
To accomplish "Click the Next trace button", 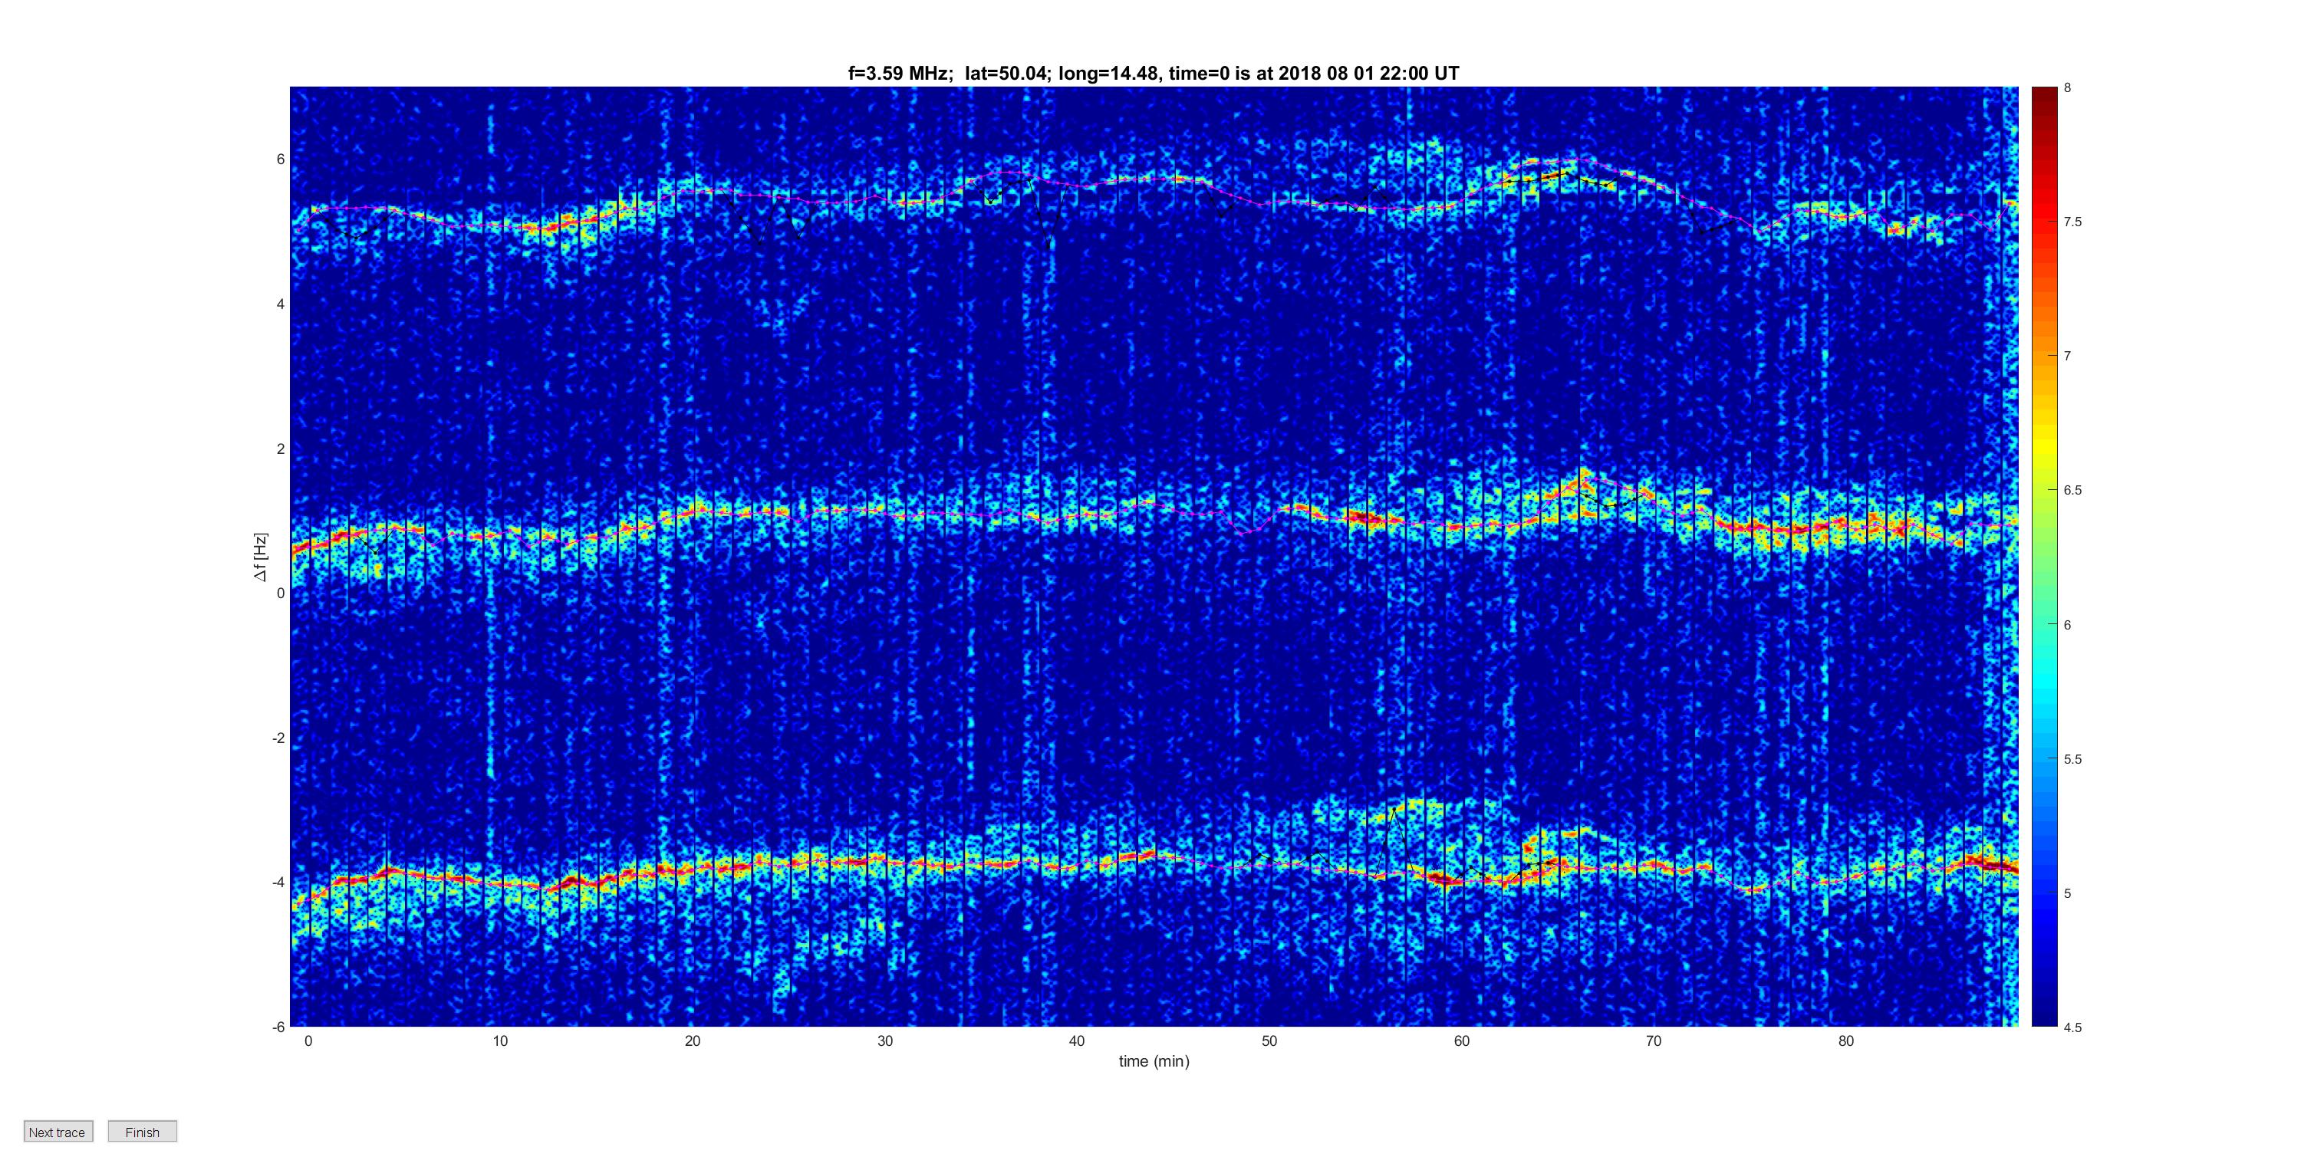I will pyautogui.click(x=58, y=1132).
